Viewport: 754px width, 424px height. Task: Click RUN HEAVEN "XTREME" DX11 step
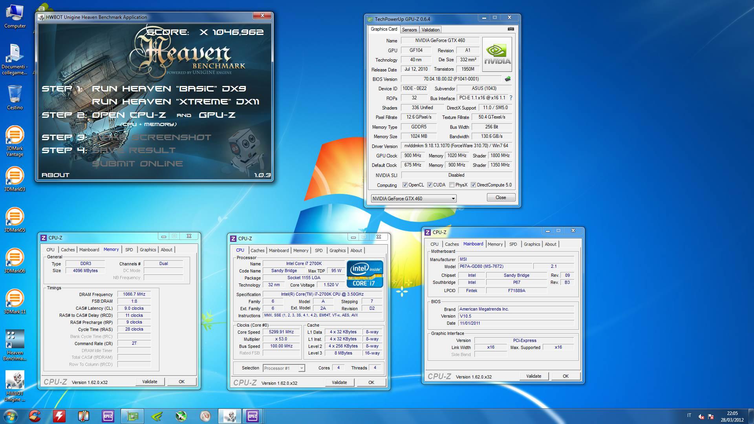click(176, 102)
